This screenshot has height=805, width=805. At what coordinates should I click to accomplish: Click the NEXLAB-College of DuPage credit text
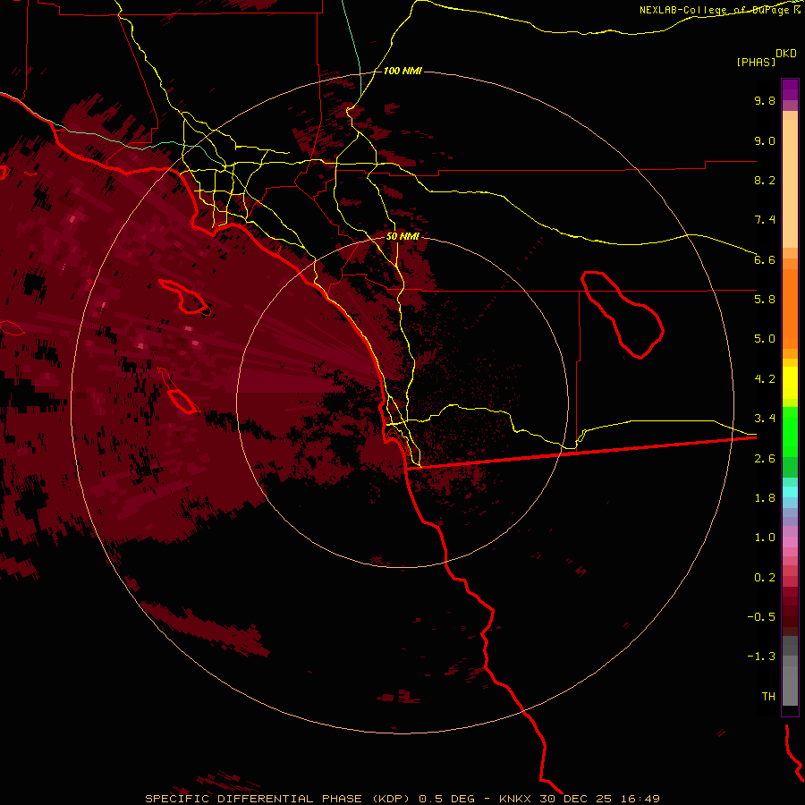coord(720,10)
